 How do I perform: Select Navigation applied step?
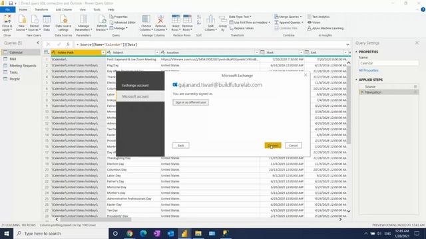pos(389,92)
